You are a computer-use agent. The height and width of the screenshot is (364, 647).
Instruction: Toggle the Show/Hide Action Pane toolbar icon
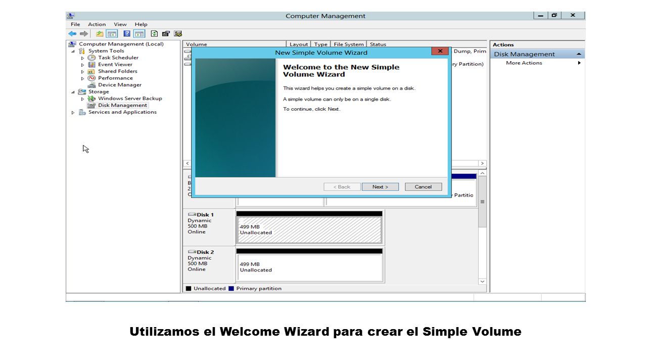pyautogui.click(x=140, y=34)
